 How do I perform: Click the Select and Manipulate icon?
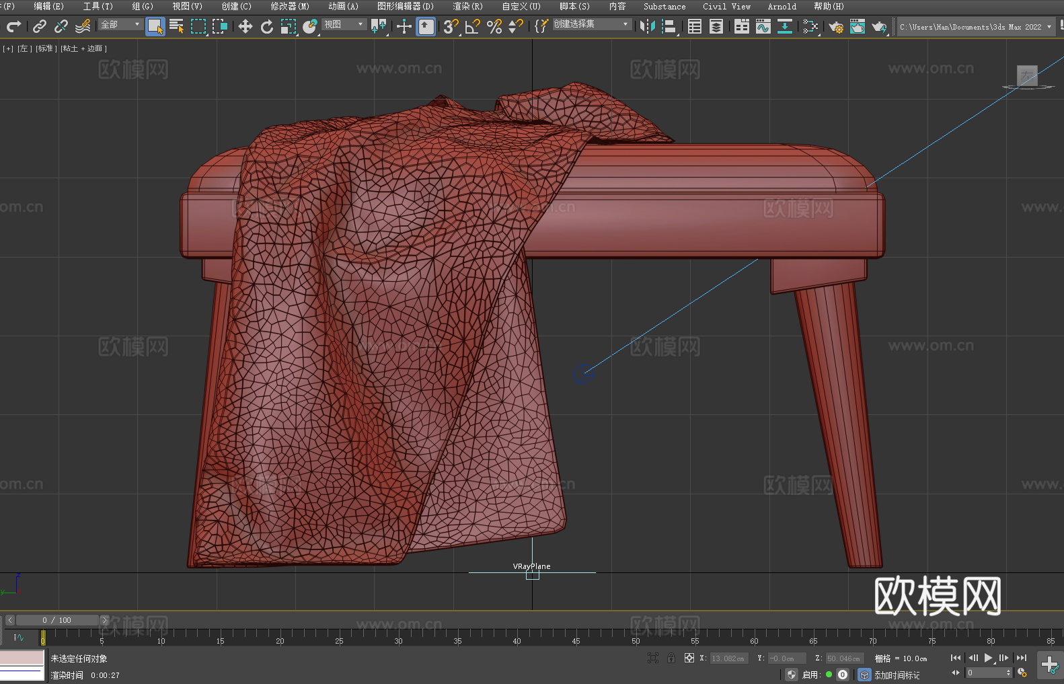coord(404,26)
